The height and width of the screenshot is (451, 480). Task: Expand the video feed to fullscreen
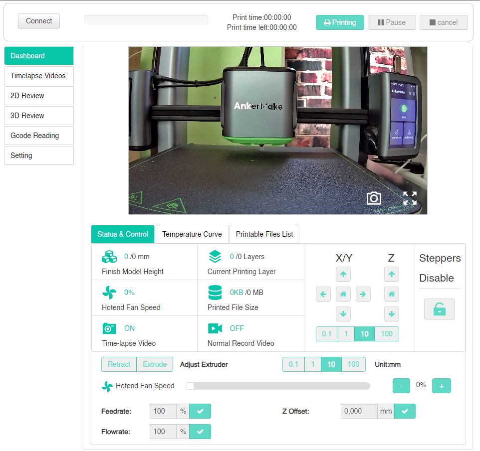click(410, 198)
